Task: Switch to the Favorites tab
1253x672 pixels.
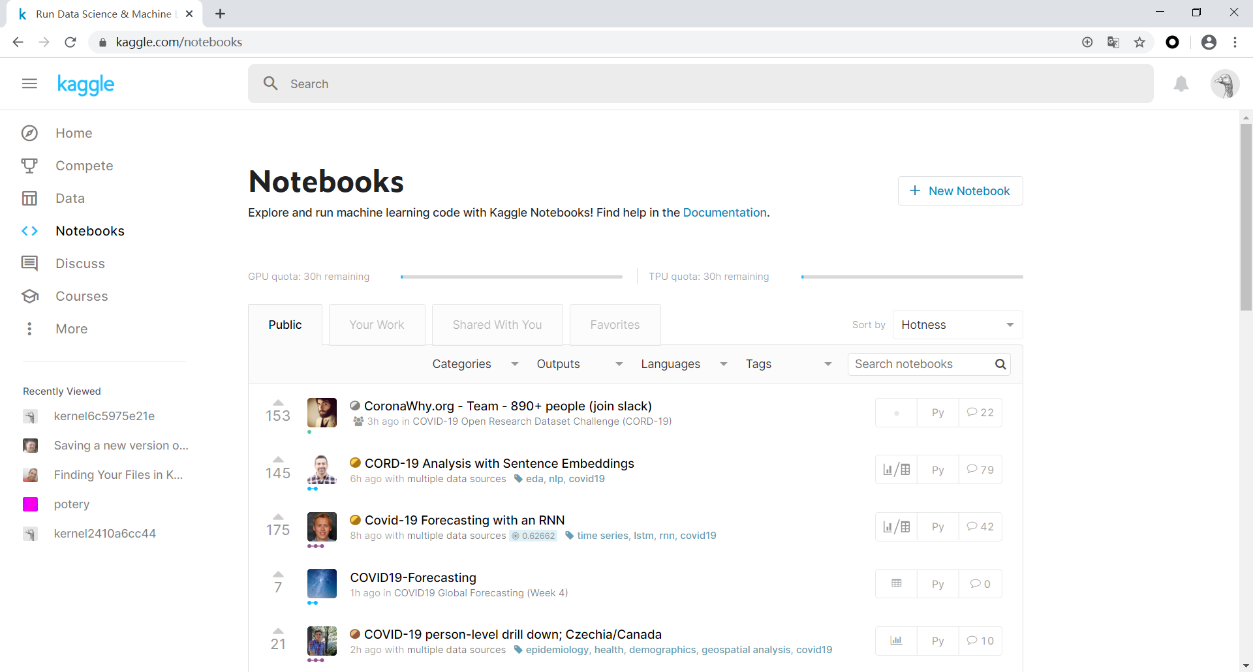Action: [x=615, y=325]
